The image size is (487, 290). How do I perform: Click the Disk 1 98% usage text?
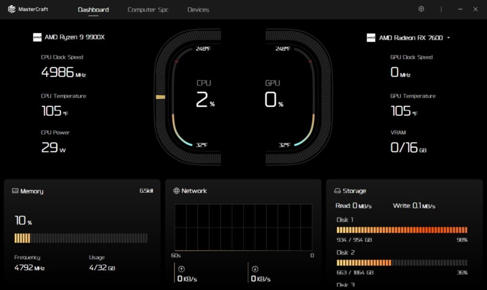pyautogui.click(x=462, y=240)
